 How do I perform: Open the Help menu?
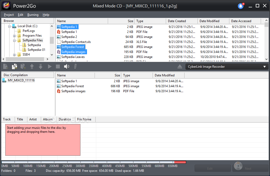[46, 15]
